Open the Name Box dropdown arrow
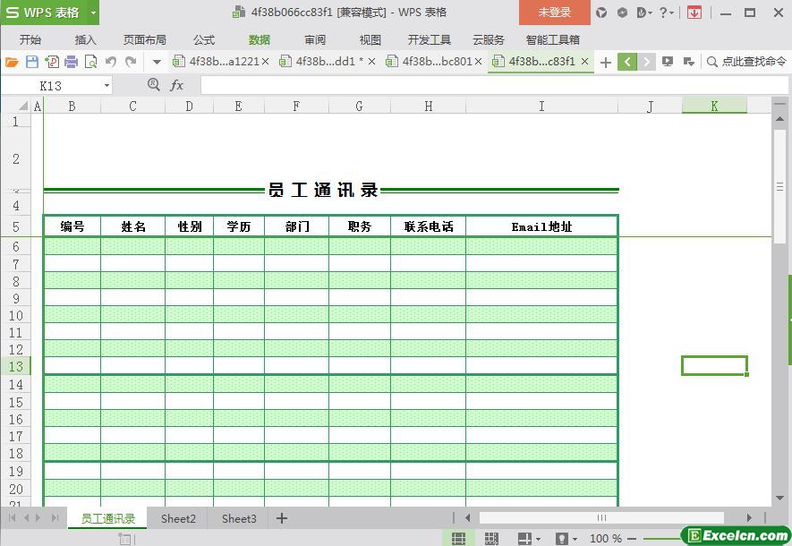792x546 pixels. [x=107, y=85]
